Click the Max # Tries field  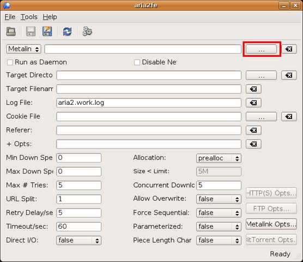pyautogui.click(x=78, y=185)
